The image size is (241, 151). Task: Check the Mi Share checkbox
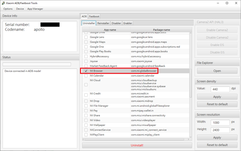[86, 115]
